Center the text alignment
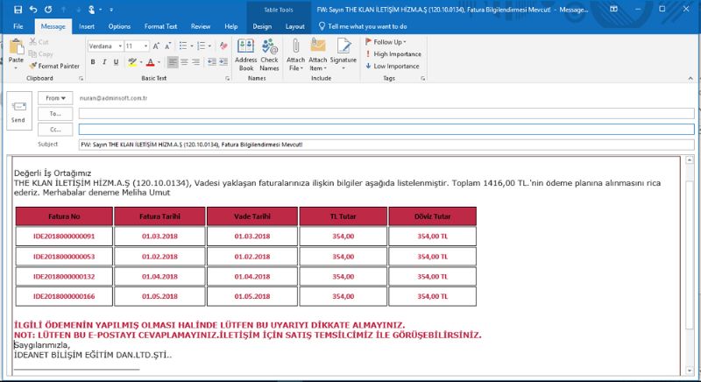This screenshot has height=382, width=701. tap(184, 62)
